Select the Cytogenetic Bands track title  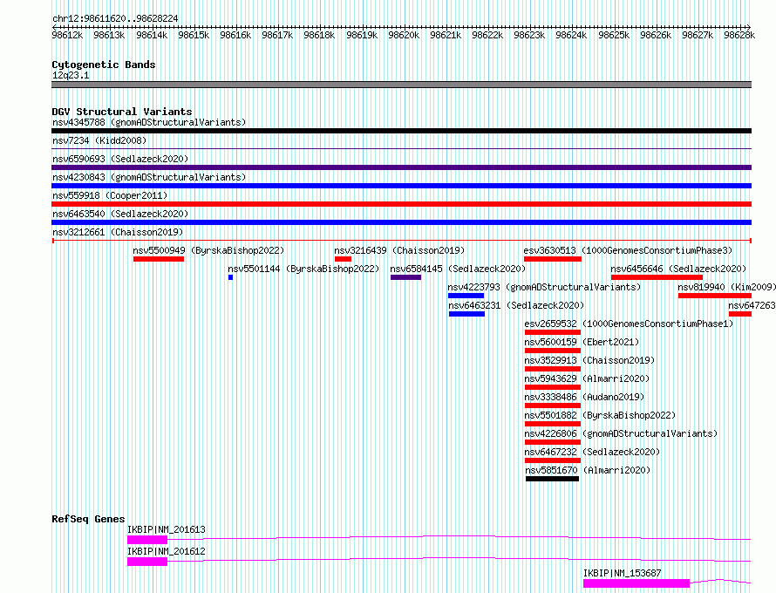click(104, 65)
